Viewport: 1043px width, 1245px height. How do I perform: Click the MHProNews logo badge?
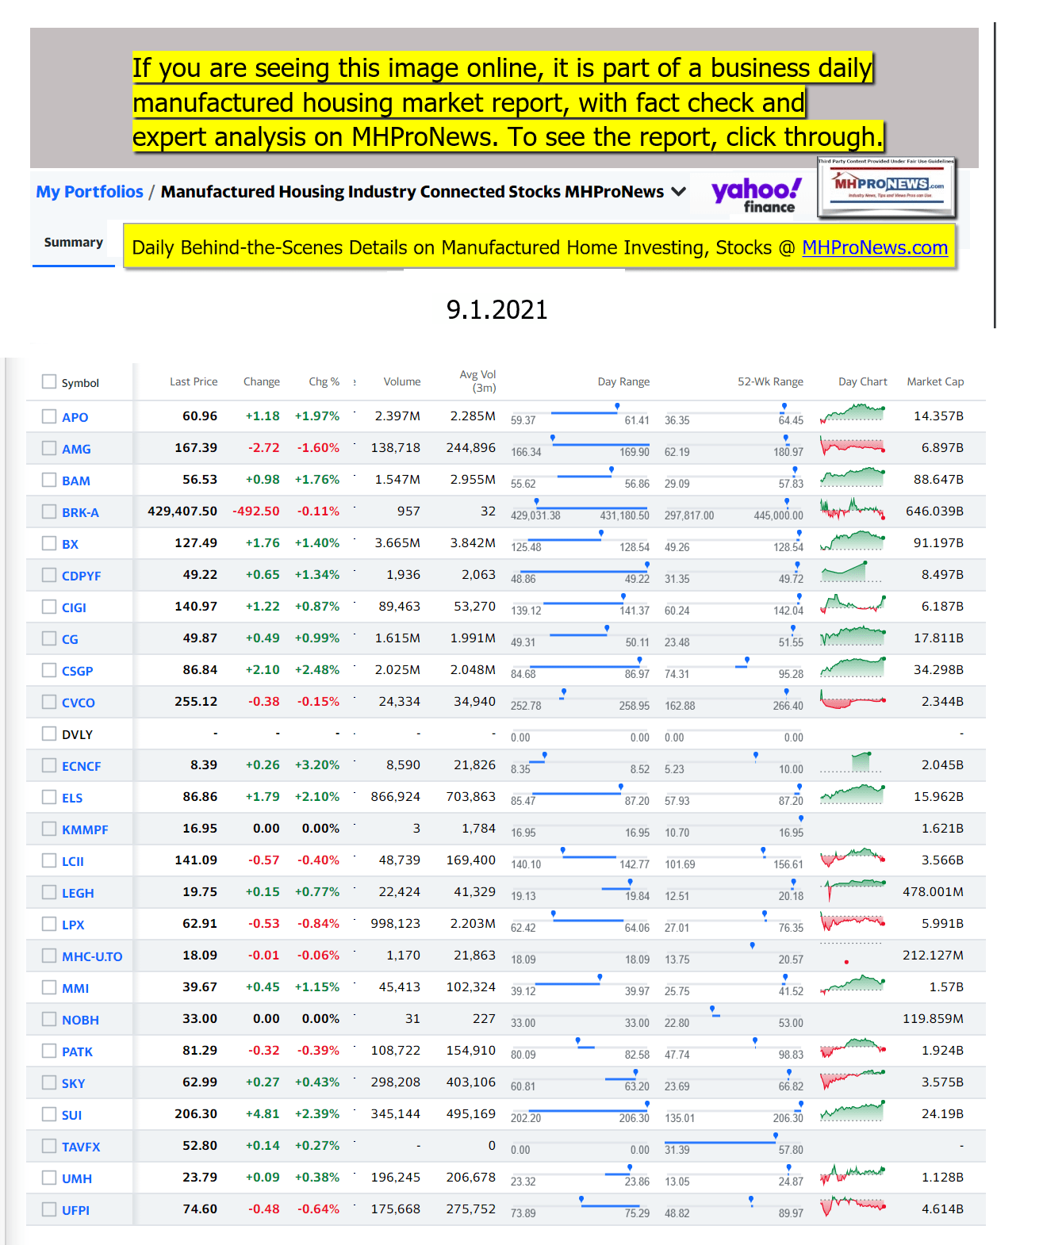point(887,188)
